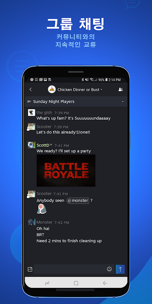Image resolution: width=152 pixels, height=304 pixels.
Task: Tap the back arrow in chat header
Action: (30, 89)
